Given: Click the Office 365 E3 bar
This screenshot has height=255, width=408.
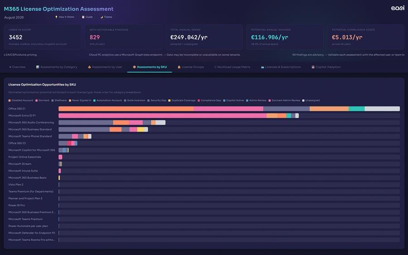Looking at the screenshot, I should (x=68, y=143).
